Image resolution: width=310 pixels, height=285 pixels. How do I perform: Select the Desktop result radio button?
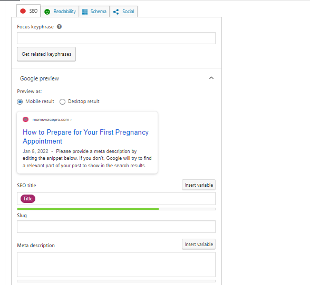62,102
